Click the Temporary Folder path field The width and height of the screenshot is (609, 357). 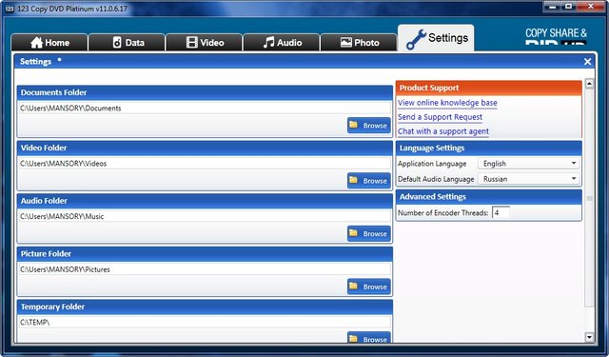click(x=205, y=322)
